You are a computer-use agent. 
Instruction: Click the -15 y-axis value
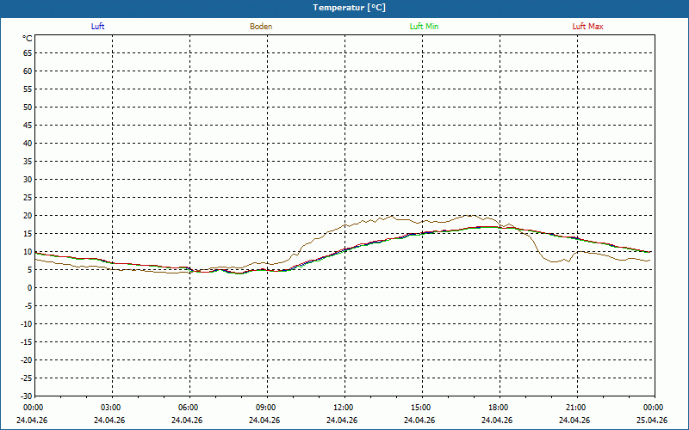tap(27, 341)
